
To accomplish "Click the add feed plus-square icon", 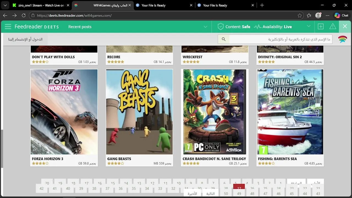I will (321, 27).
